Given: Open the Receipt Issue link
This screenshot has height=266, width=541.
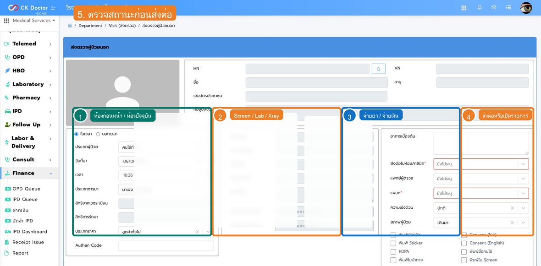Looking at the screenshot, I should click(x=28, y=242).
